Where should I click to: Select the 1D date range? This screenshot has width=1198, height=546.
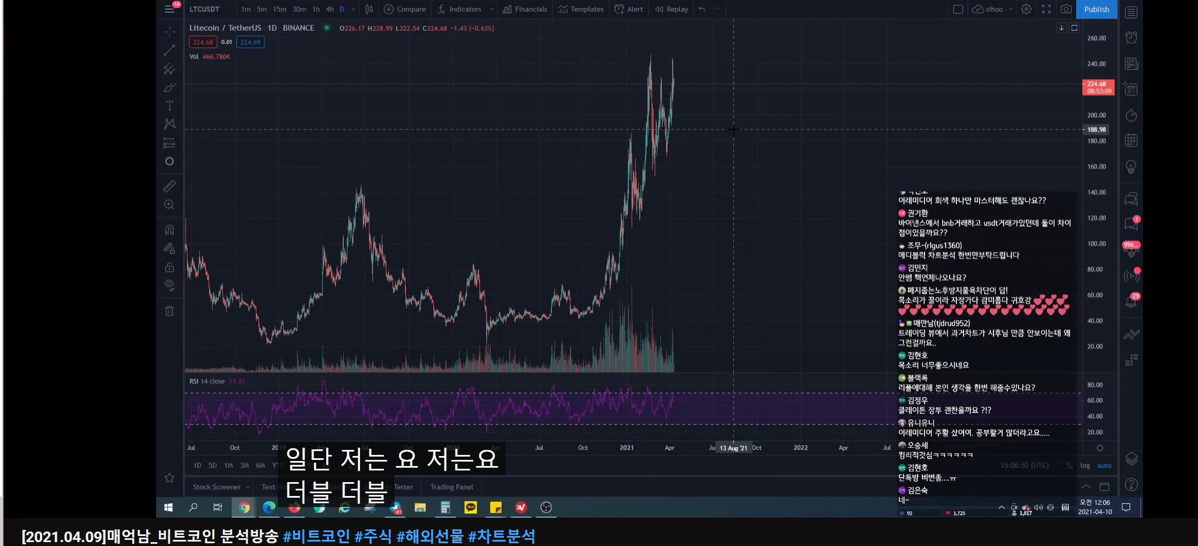(197, 465)
